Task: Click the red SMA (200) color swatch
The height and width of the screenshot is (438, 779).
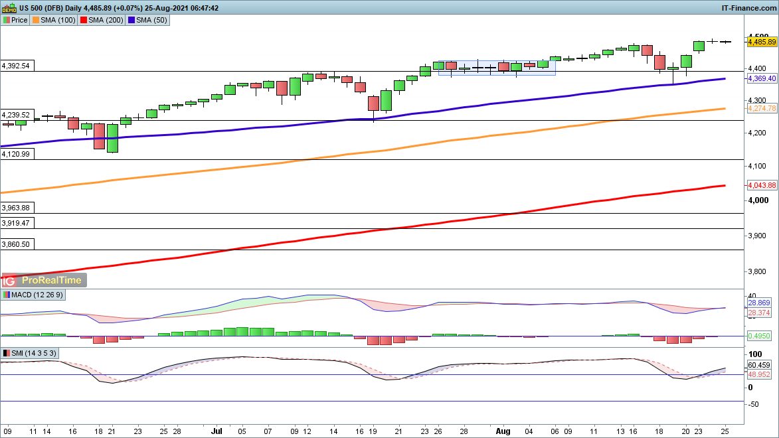Action: pos(84,20)
